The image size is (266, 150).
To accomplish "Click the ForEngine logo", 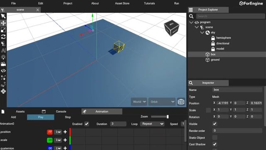I will pos(251,3).
